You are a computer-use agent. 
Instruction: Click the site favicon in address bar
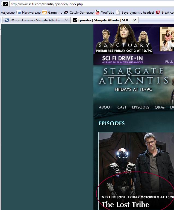(x=5, y=4)
